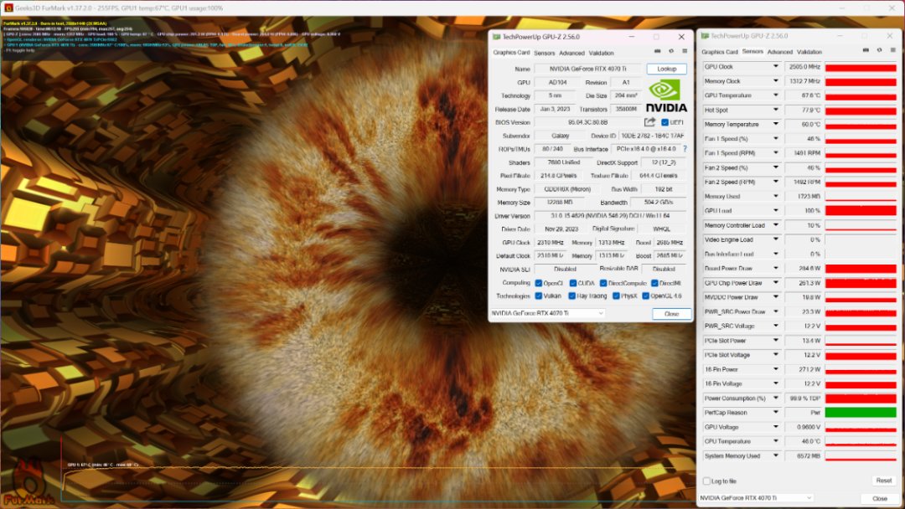Open the GPU Temperature sensor dropdown arrow

point(776,95)
